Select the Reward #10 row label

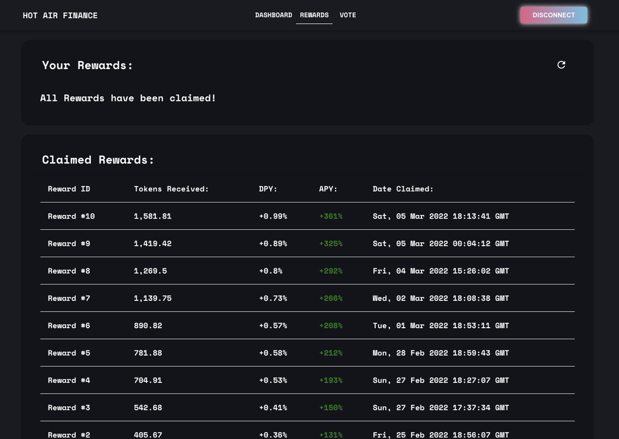(x=71, y=216)
